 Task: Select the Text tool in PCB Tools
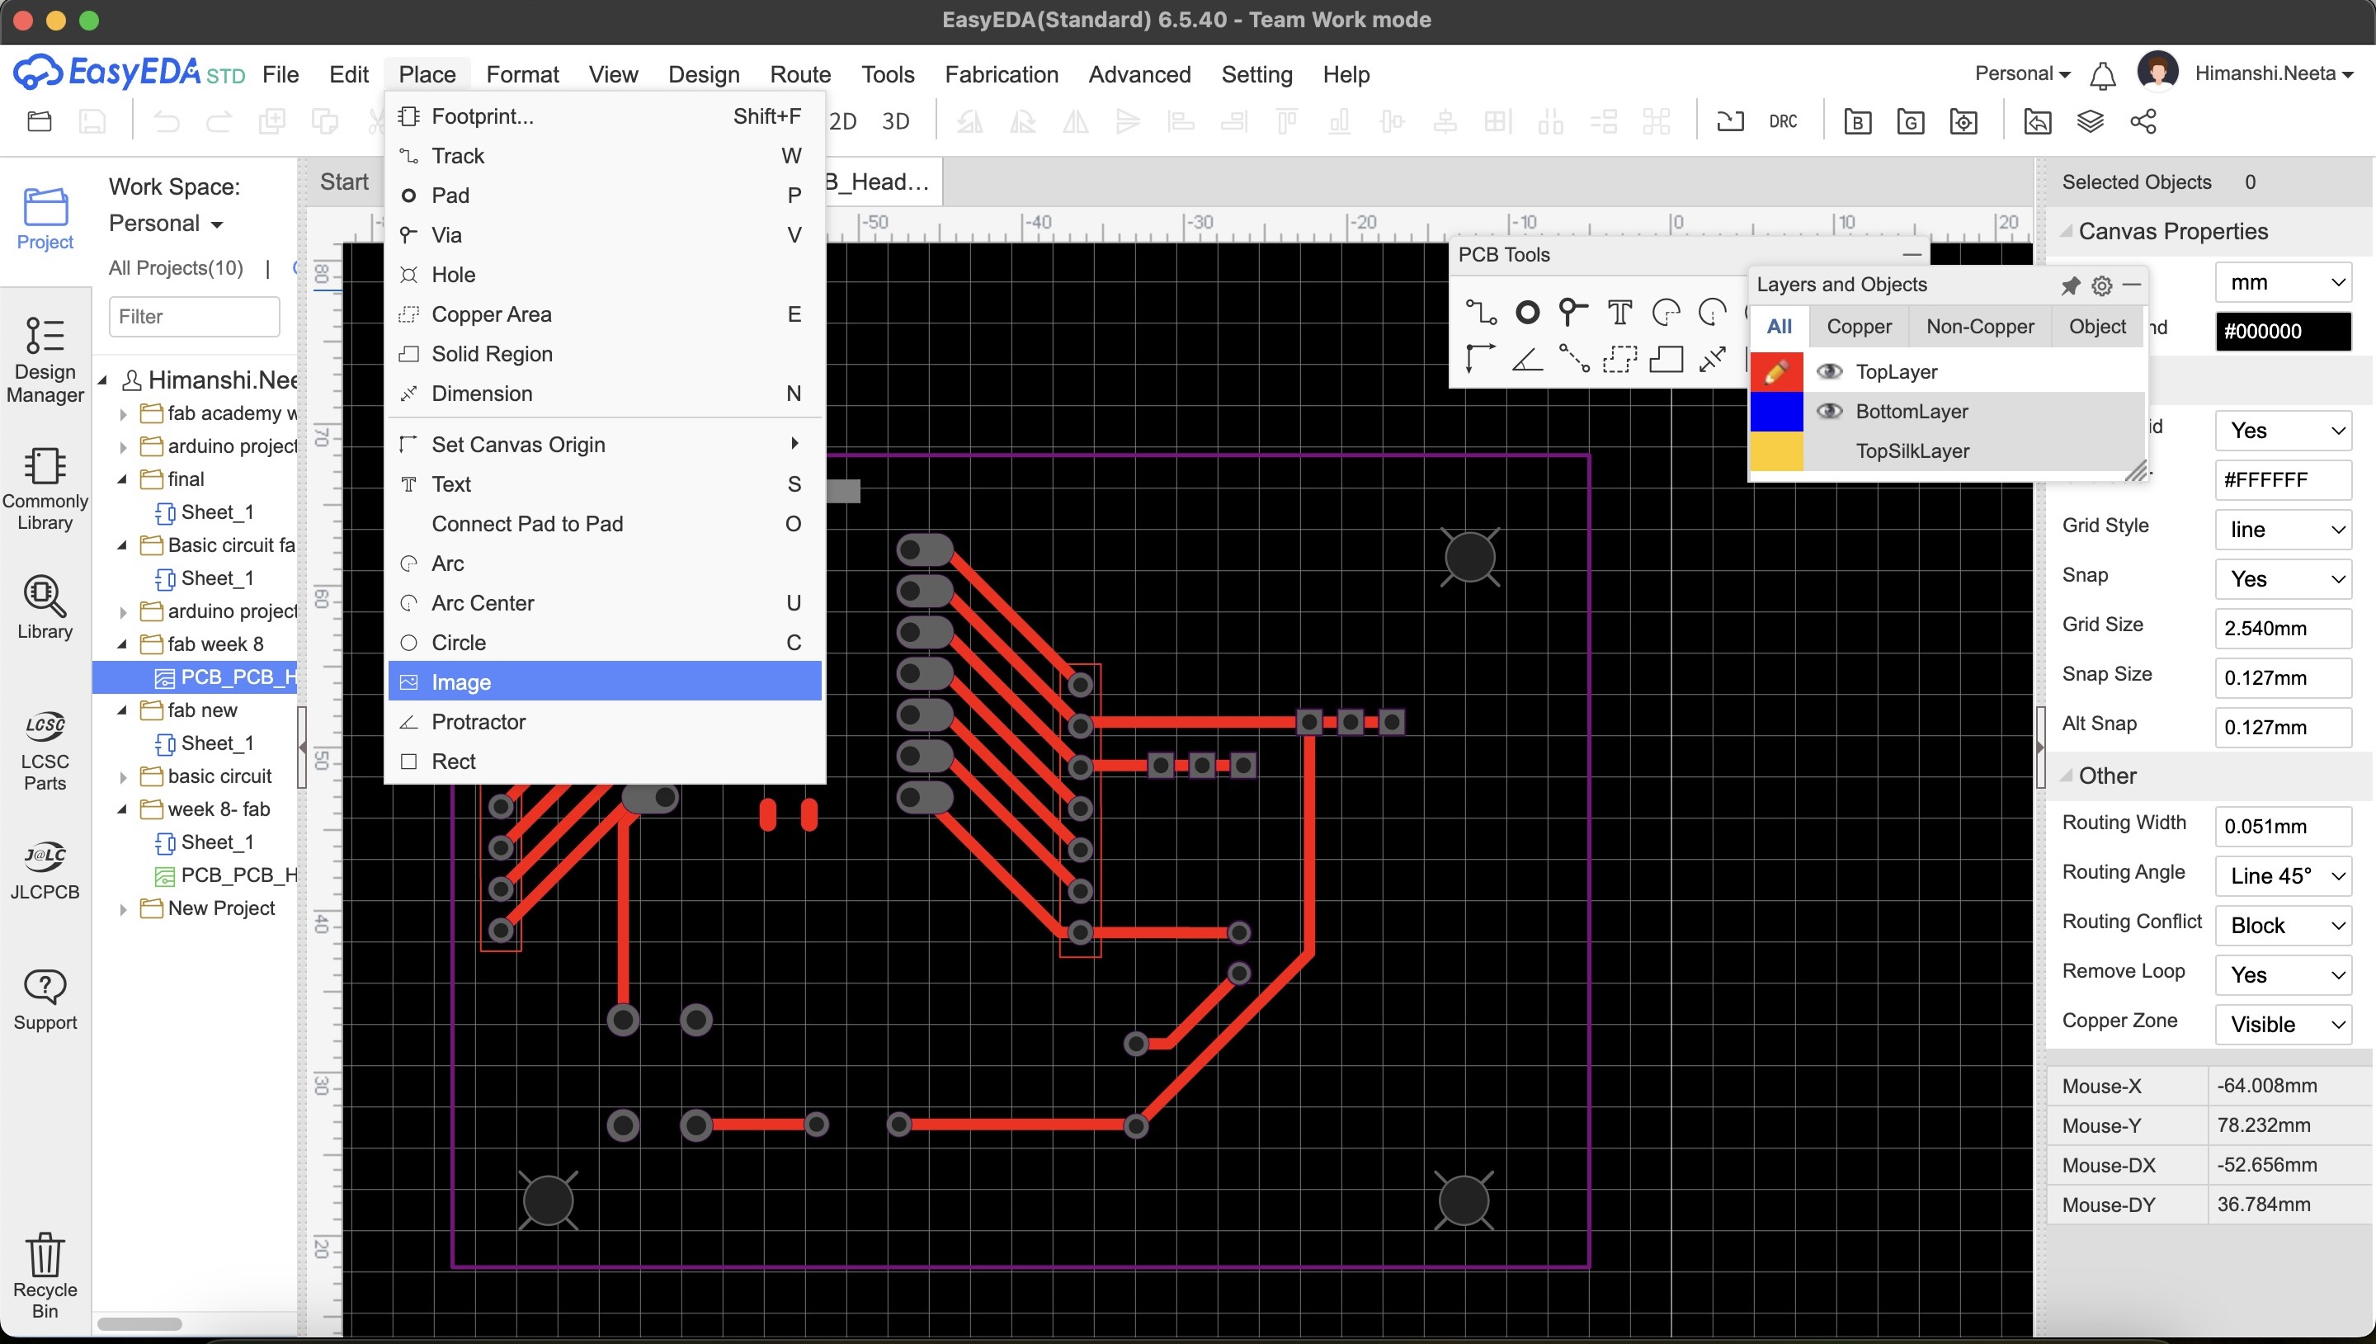click(1619, 313)
